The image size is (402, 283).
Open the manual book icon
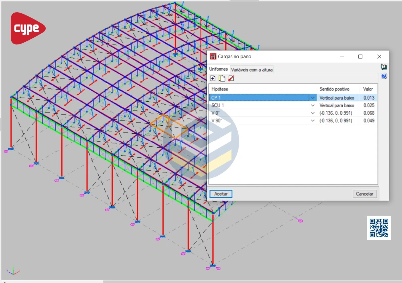(x=384, y=67)
